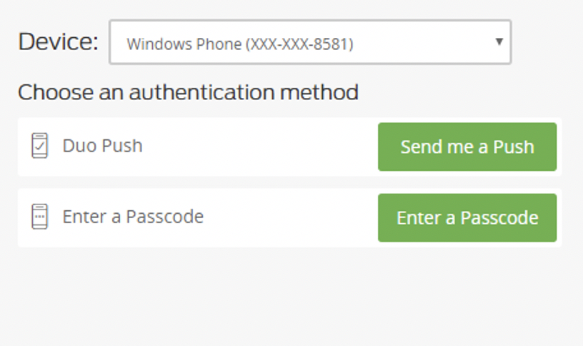Click the small black triangle in the device box

point(499,41)
